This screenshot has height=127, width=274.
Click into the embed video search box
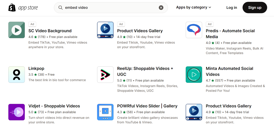click(111, 7)
